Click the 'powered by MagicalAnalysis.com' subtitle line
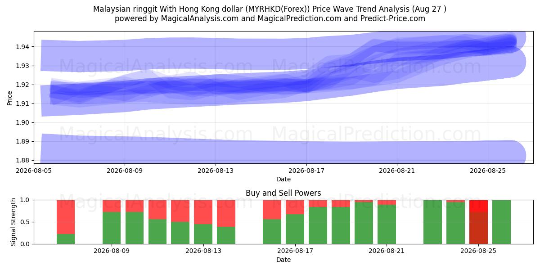Viewport: 540px width, 270px height. [x=270, y=18]
